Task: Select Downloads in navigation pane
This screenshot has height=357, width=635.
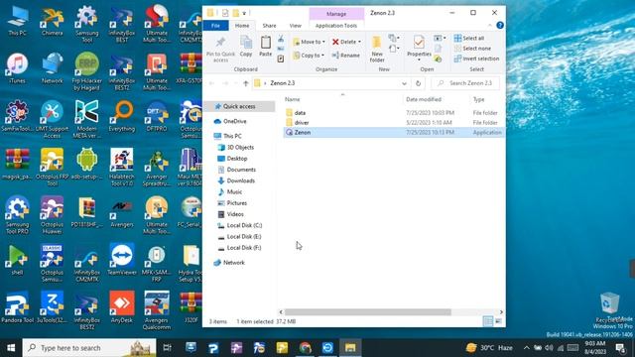Action: 240,180
